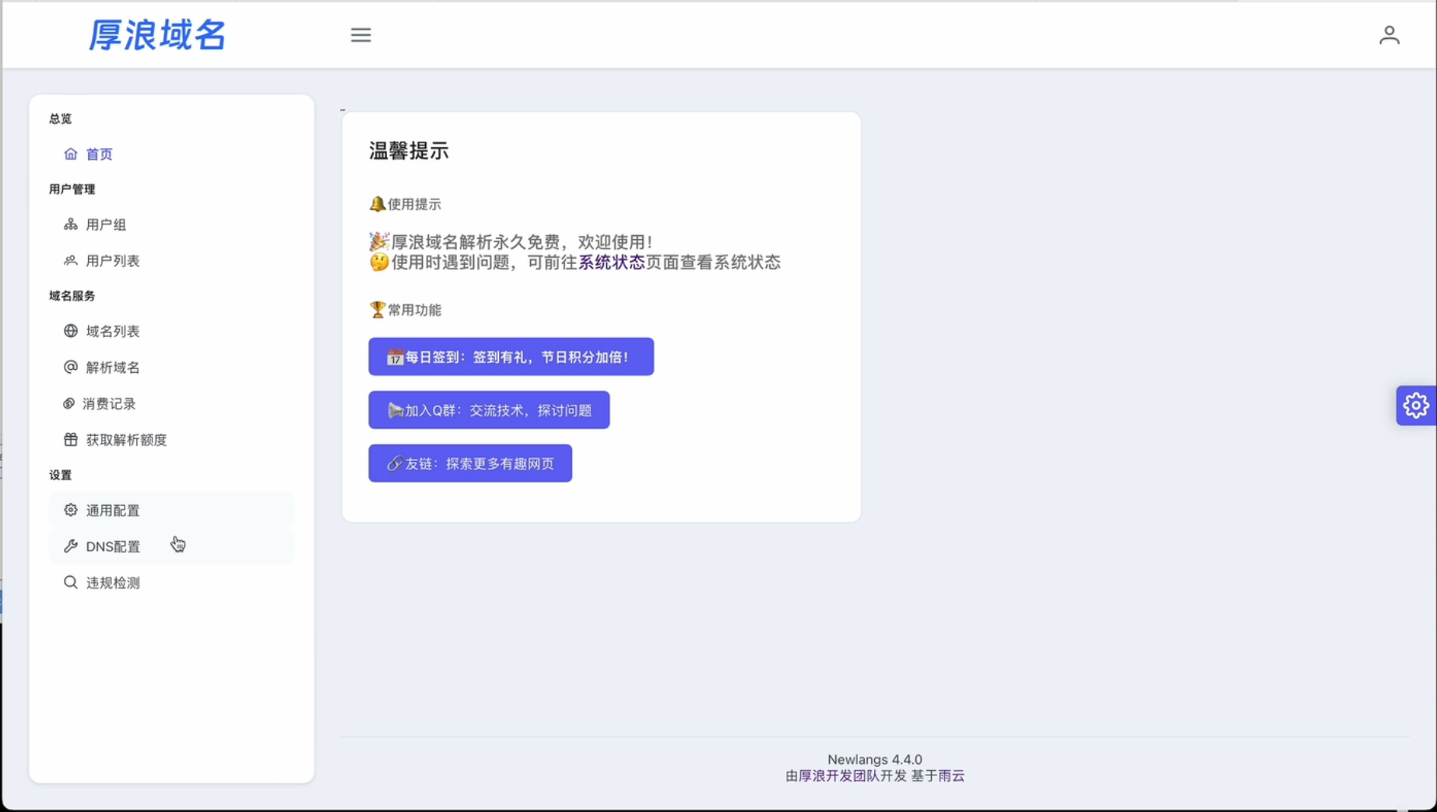Click the @ icon beside 解析域名
1437x812 pixels.
point(71,367)
